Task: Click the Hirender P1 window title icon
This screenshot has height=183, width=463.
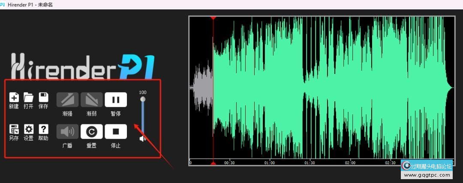Action: pyautogui.click(x=3, y=4)
